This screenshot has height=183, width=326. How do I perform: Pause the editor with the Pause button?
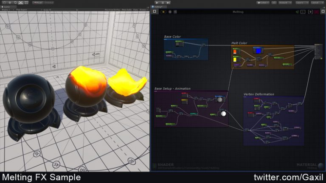click(x=163, y=3)
